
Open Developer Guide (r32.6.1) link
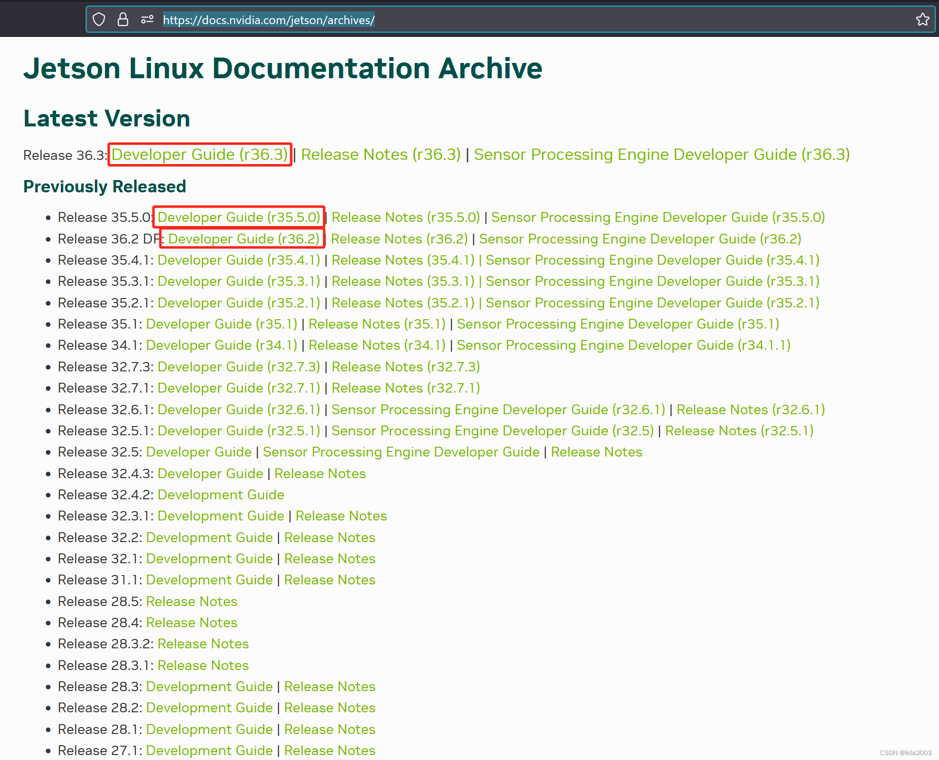click(x=239, y=410)
